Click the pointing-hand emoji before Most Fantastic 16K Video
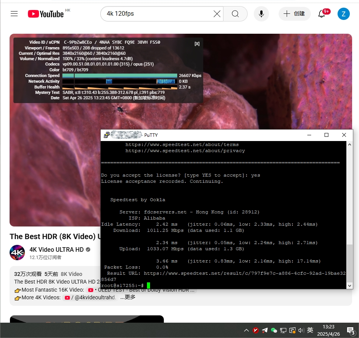Viewport: 359px width, 338px height. pyautogui.click(x=18, y=290)
